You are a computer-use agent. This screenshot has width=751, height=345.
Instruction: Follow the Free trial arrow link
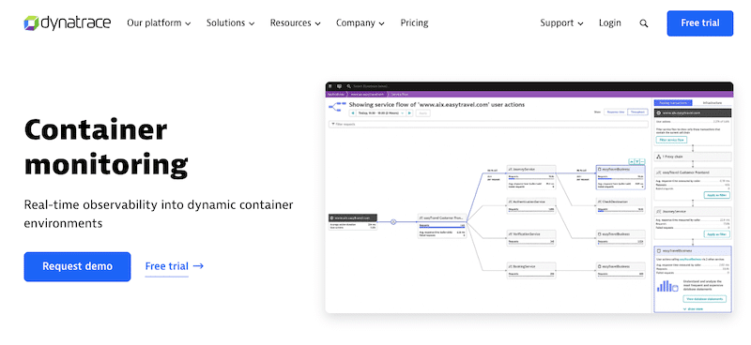click(x=175, y=266)
